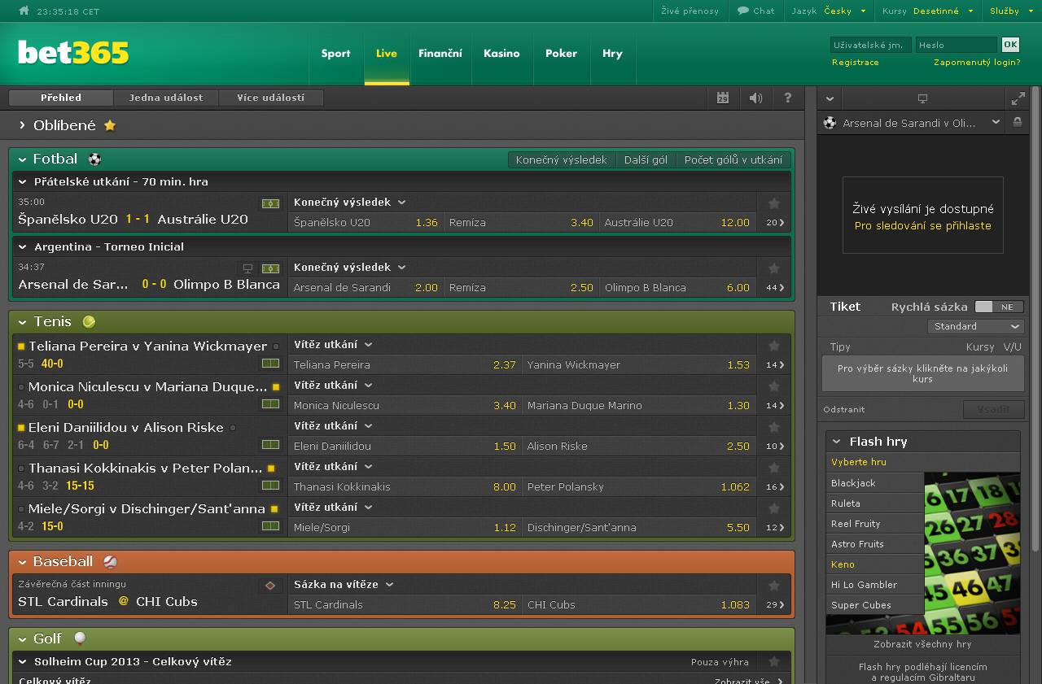Click the OK login button

1010,45
